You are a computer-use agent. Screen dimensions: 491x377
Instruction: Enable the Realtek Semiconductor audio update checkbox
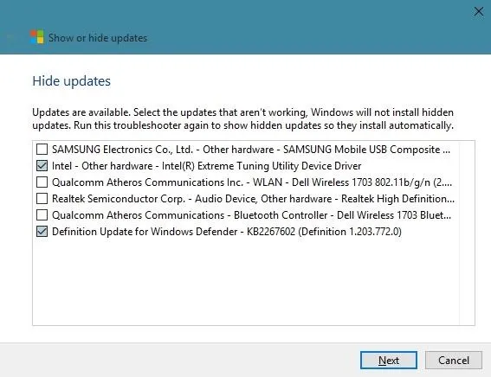42,199
